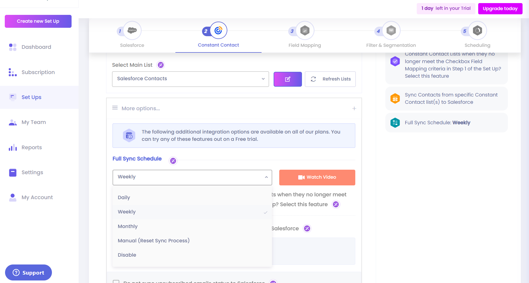
Task: Click info icon beside Full Sync Schedule
Action: pos(173,161)
